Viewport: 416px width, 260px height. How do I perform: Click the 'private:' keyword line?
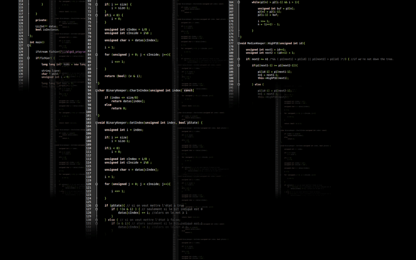coord(41,20)
